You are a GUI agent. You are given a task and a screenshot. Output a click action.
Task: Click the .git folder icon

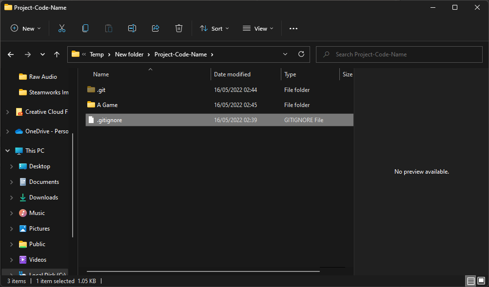coord(91,90)
